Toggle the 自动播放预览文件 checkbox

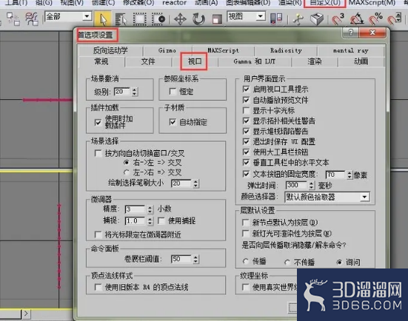(246, 100)
